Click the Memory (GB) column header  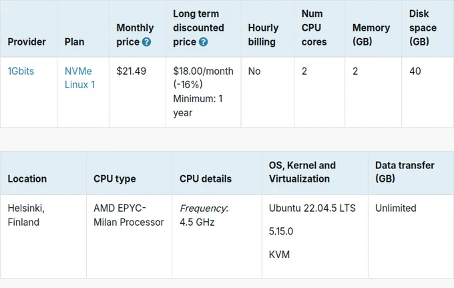pos(371,35)
